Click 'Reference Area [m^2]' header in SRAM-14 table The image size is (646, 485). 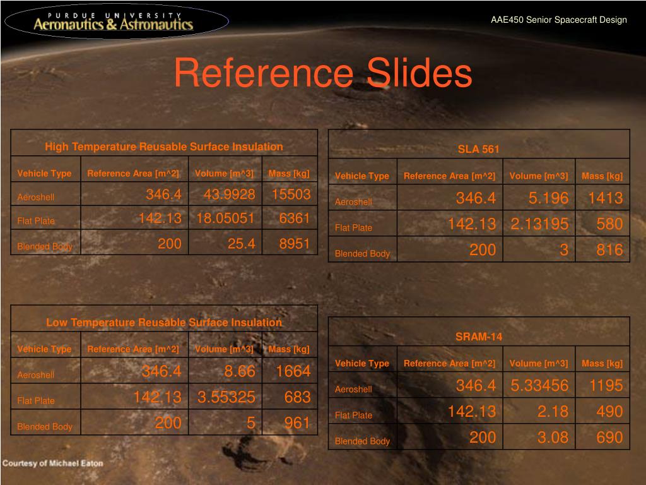pos(449,363)
